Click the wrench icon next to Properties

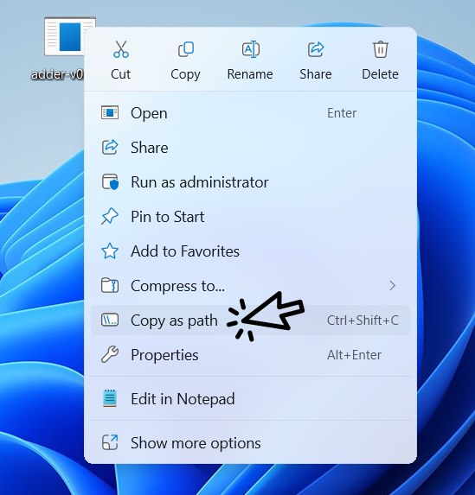109,354
